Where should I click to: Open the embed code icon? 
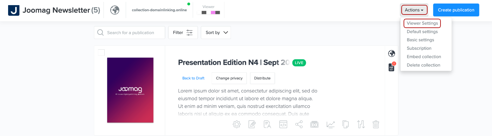(283, 124)
